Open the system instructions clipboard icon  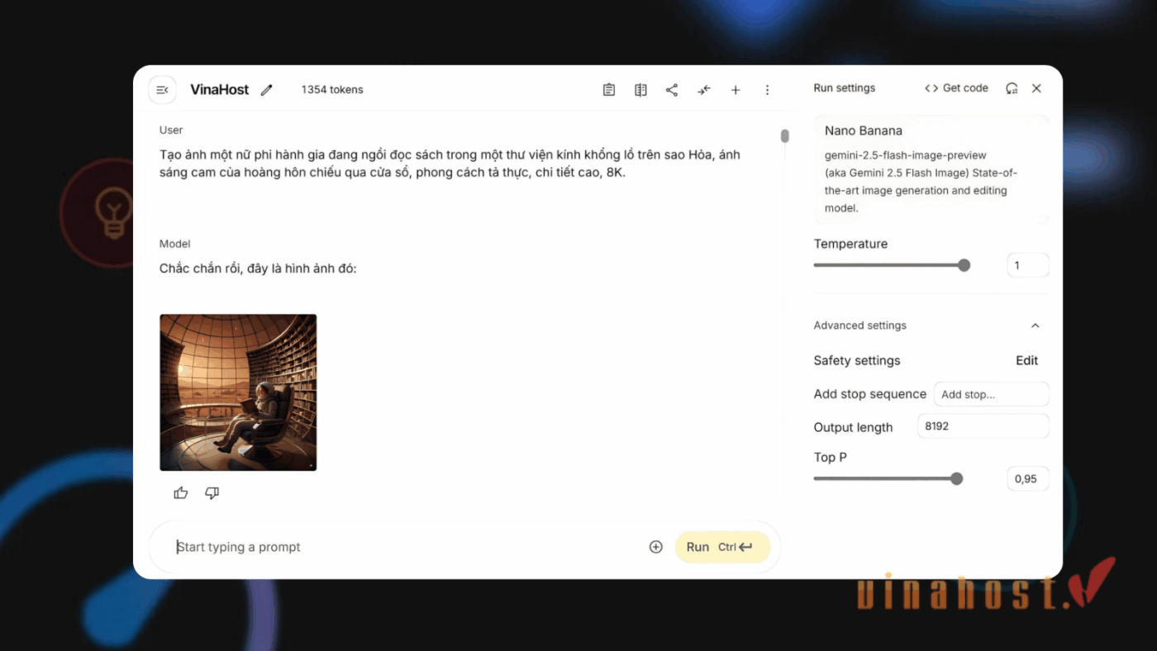(x=609, y=90)
